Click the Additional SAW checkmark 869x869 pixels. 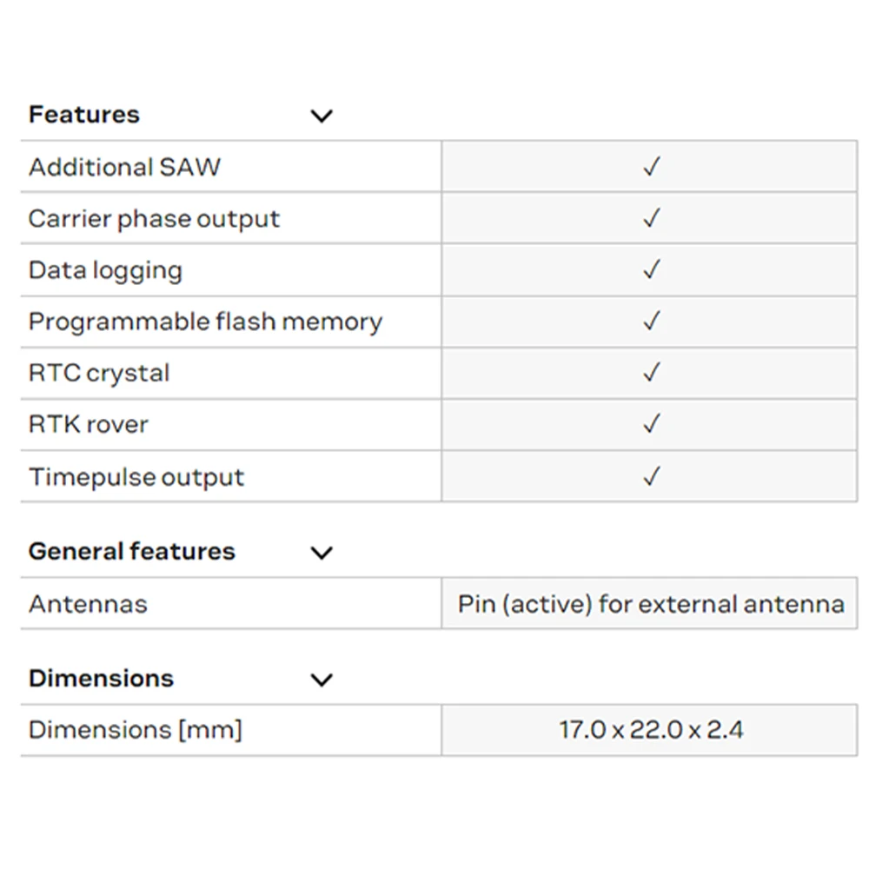point(651,167)
